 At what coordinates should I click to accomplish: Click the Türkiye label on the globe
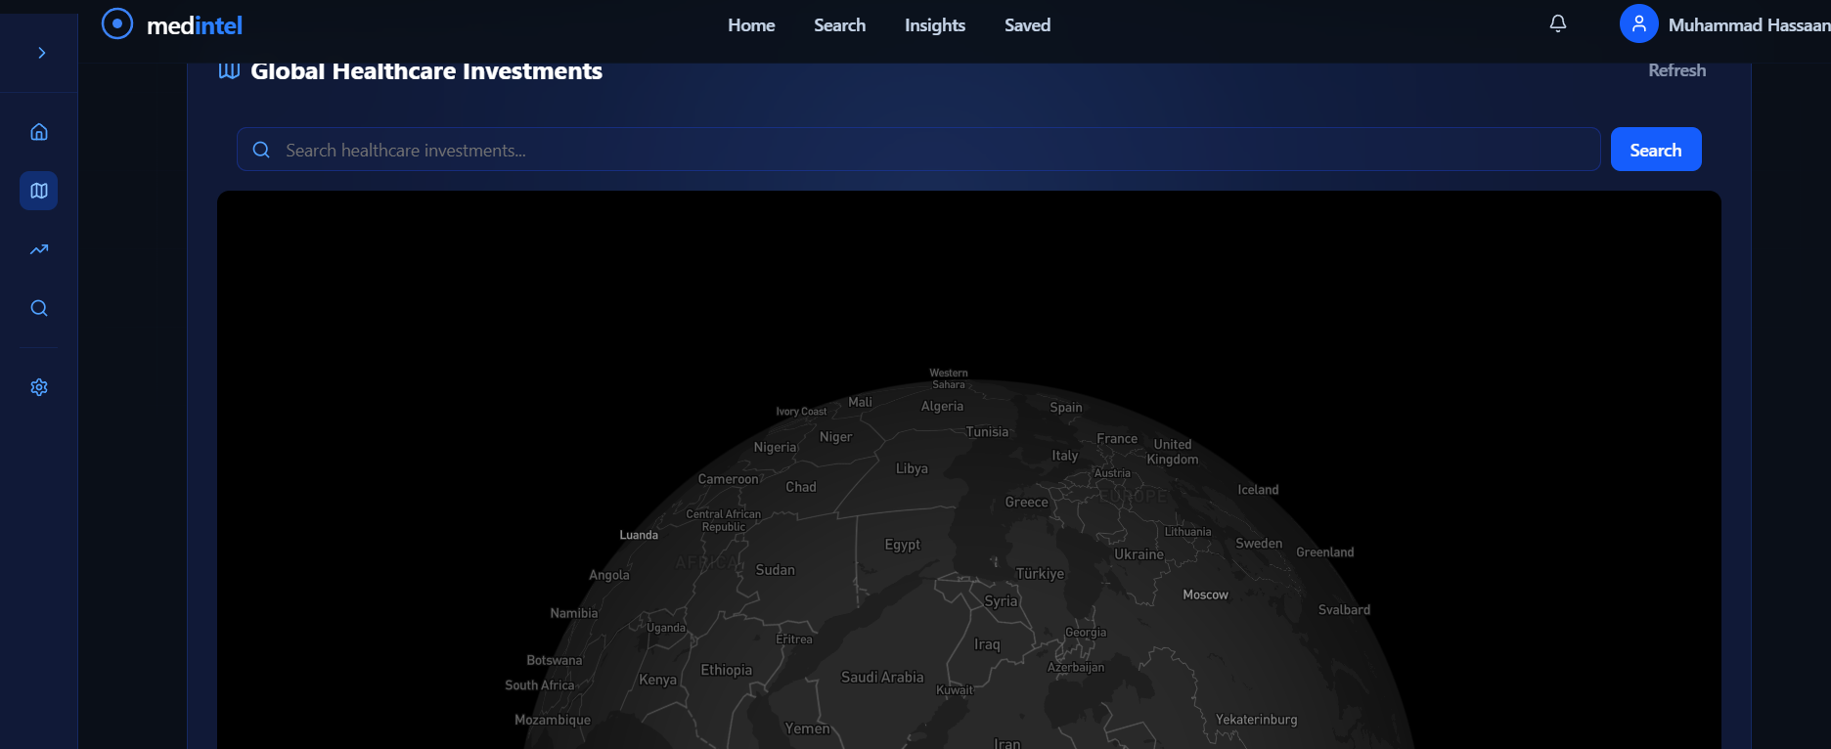(1040, 574)
